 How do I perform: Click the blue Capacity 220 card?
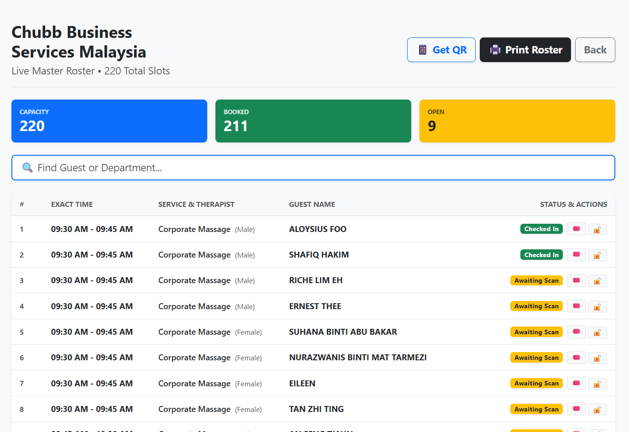(x=109, y=121)
